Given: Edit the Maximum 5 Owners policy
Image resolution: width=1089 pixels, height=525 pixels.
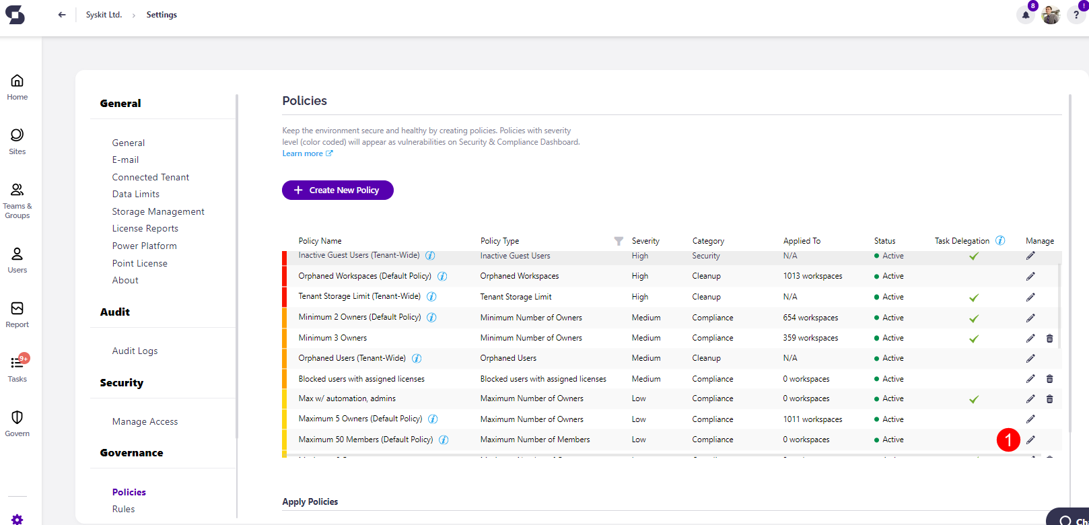Looking at the screenshot, I should click(x=1030, y=419).
